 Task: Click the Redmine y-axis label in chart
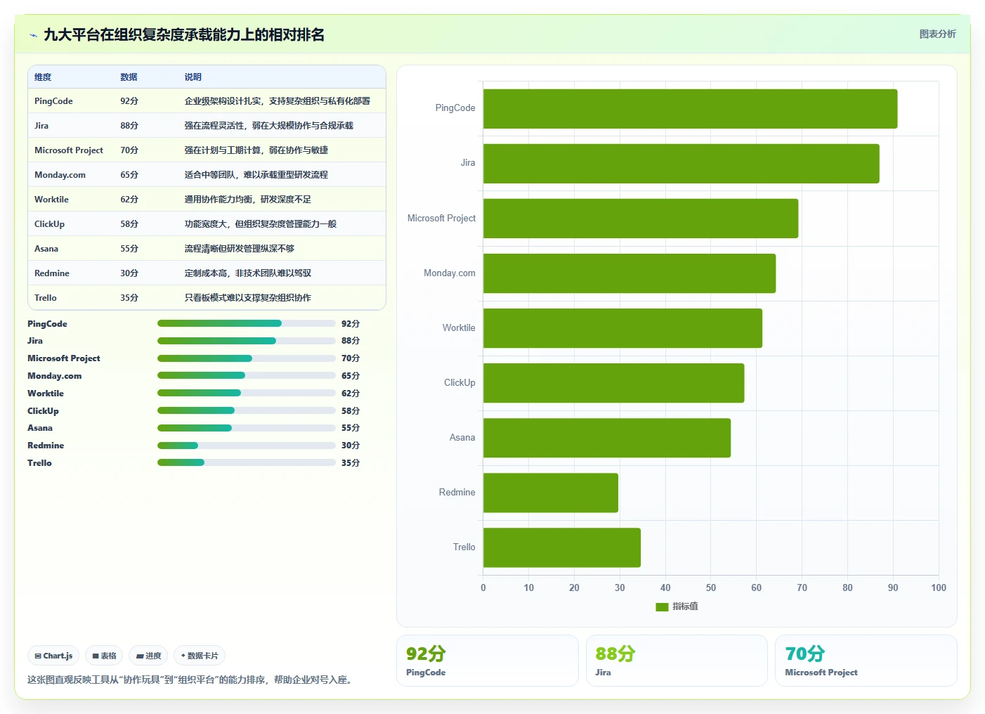(x=457, y=493)
